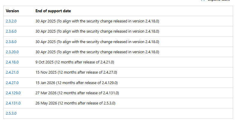Click the Version column header
Image resolution: width=237 pixels, height=123 pixels.
click(x=12, y=11)
